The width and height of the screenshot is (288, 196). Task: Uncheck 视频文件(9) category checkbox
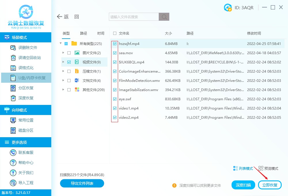point(69,62)
